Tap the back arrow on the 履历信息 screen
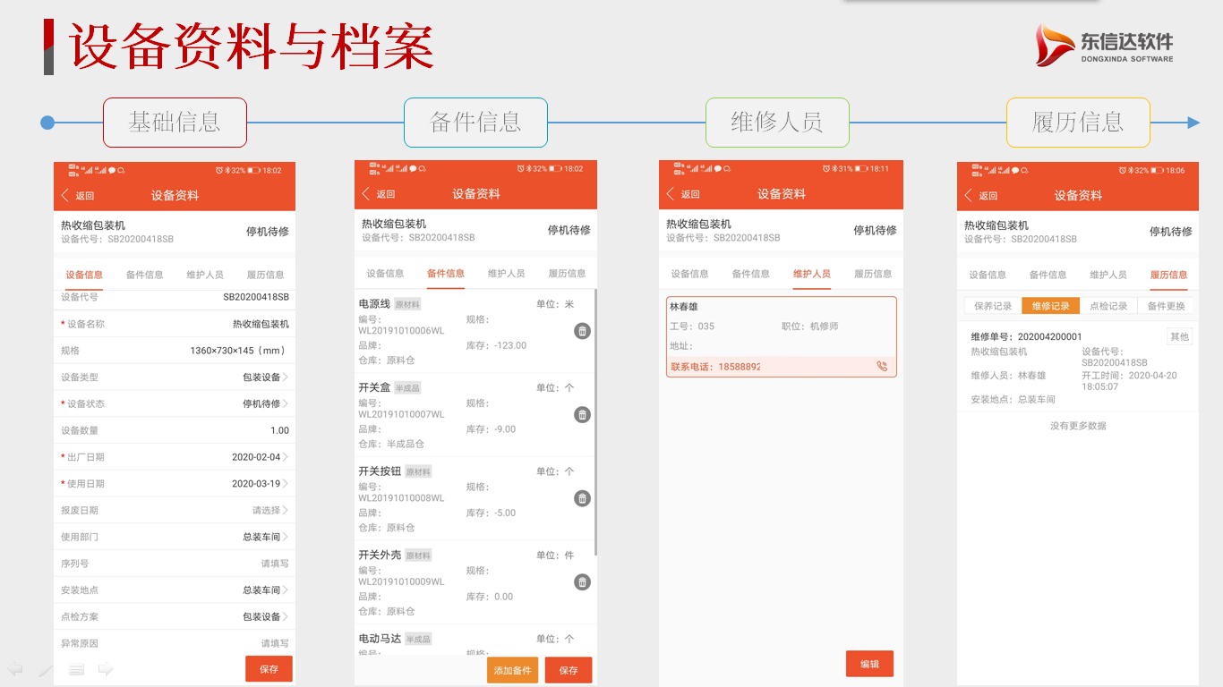 [970, 193]
